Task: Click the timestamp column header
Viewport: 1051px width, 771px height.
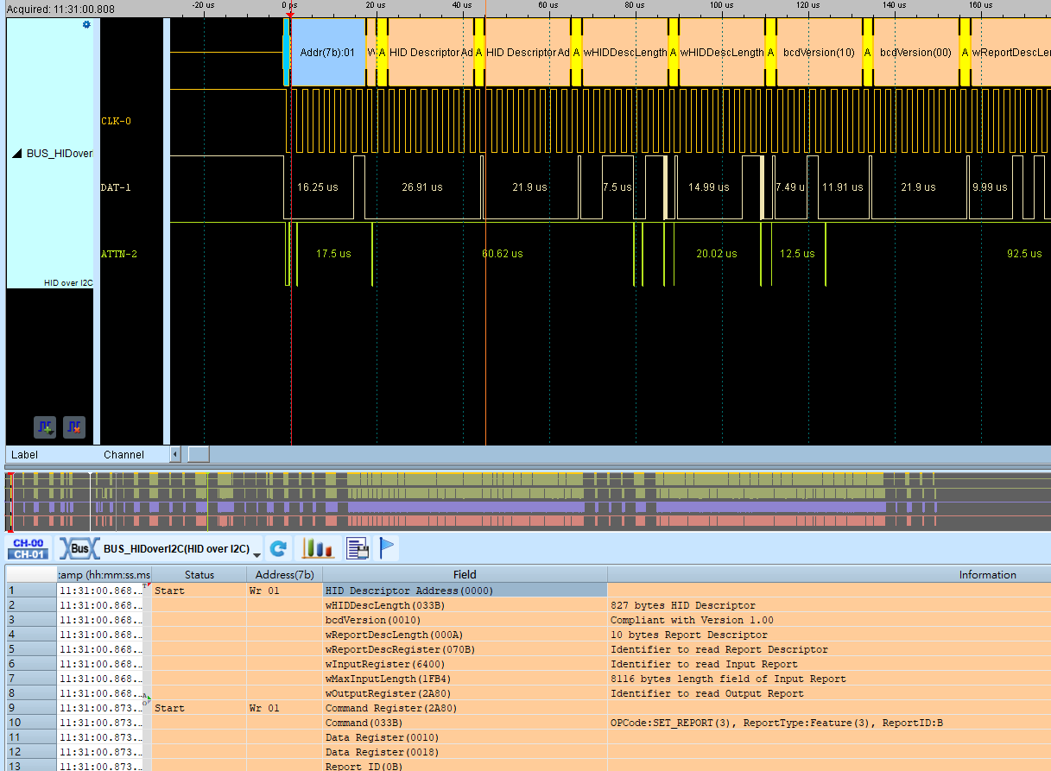Action: [104, 574]
